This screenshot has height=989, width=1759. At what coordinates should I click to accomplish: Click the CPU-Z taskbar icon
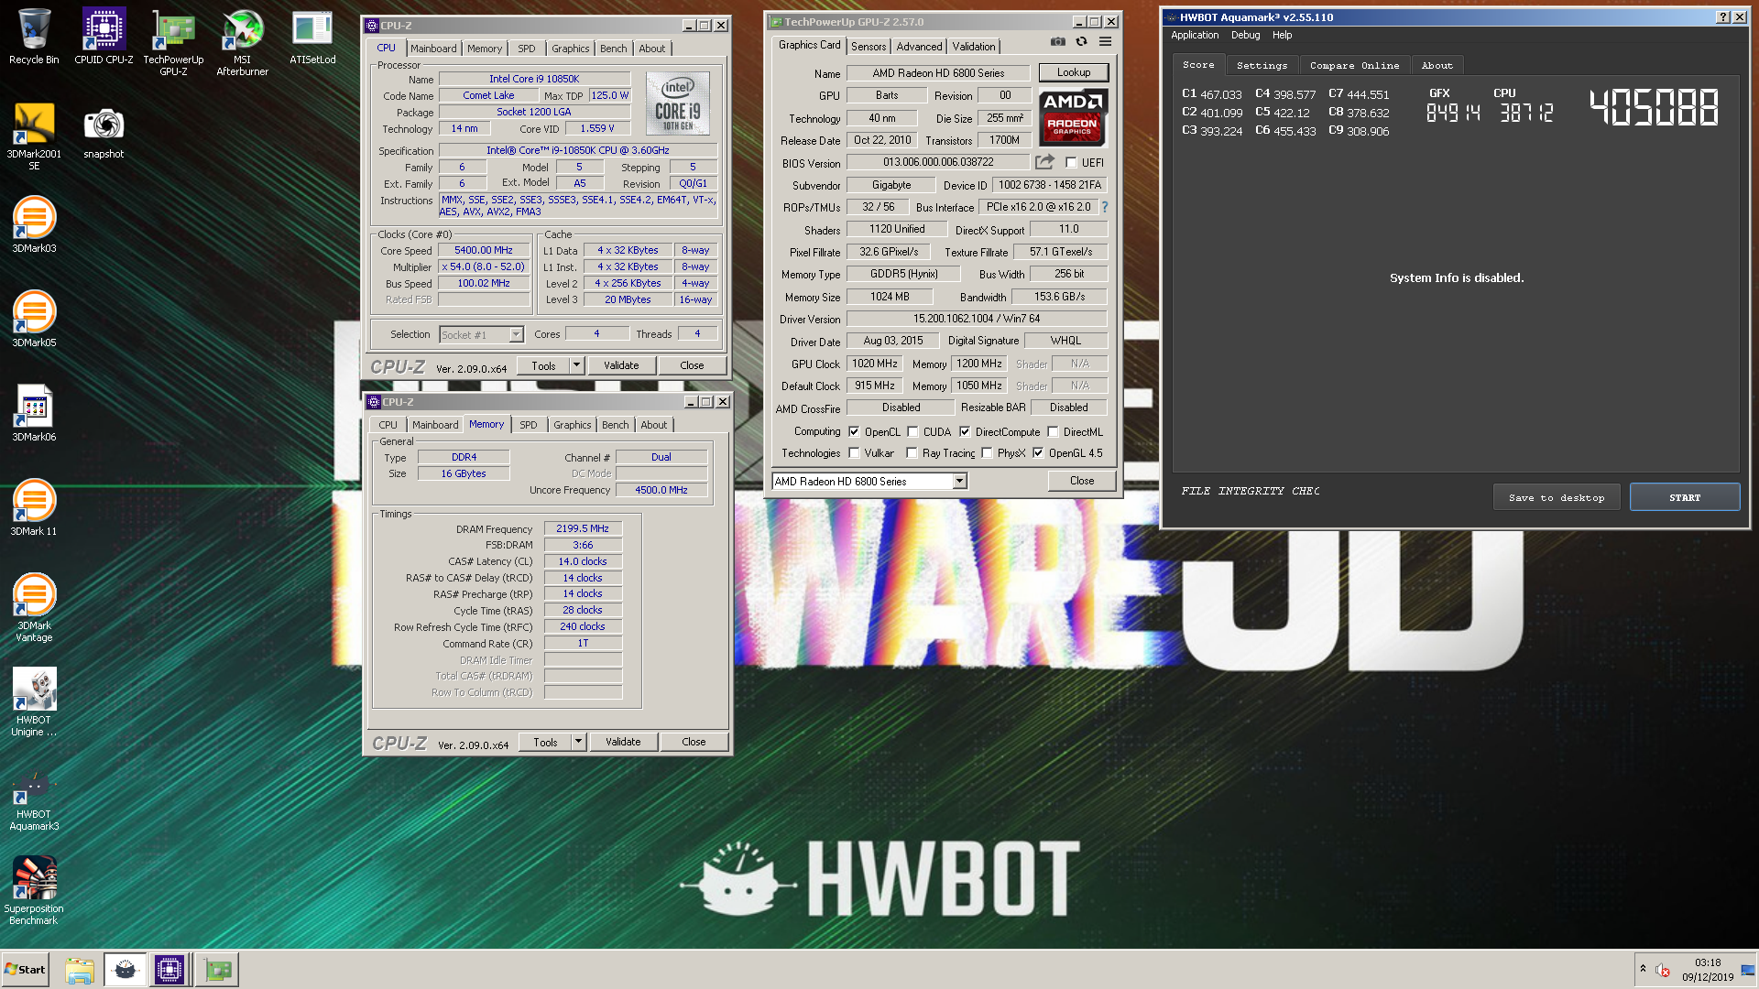(169, 970)
